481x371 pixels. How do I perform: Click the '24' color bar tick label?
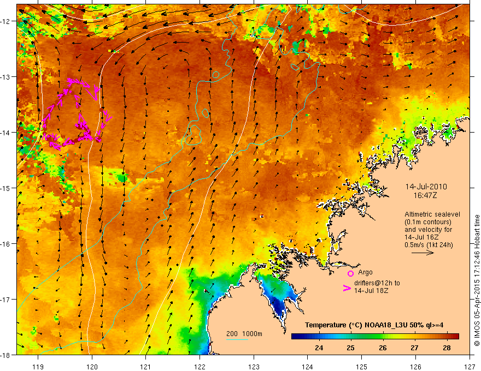point(319,348)
